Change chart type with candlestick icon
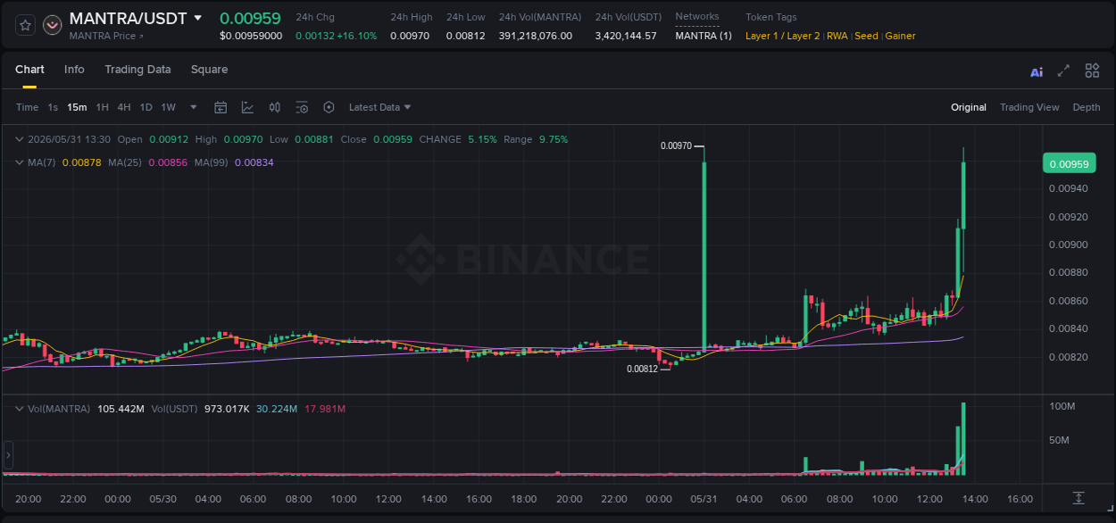This screenshot has width=1116, height=523. [275, 107]
